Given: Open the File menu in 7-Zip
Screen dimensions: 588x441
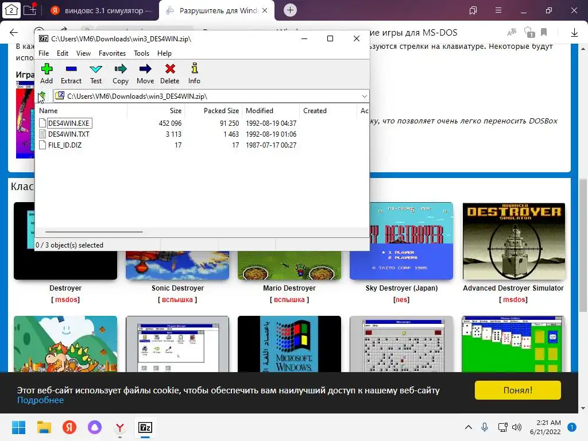Looking at the screenshot, I should (x=44, y=53).
